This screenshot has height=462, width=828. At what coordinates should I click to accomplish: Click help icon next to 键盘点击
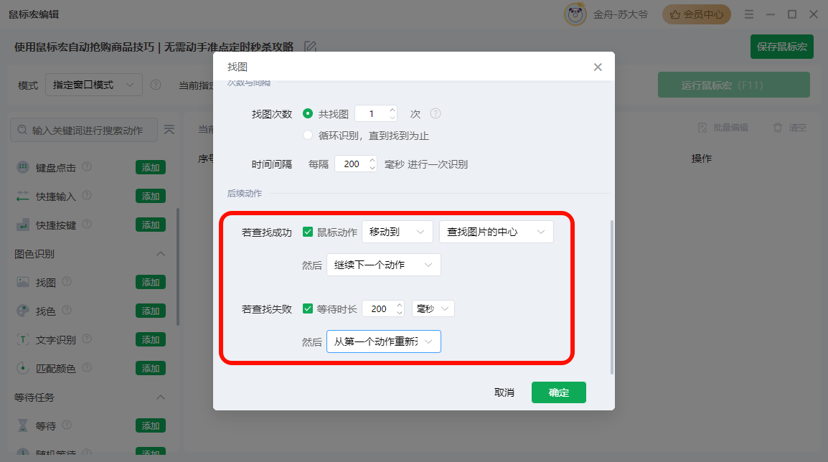(87, 166)
